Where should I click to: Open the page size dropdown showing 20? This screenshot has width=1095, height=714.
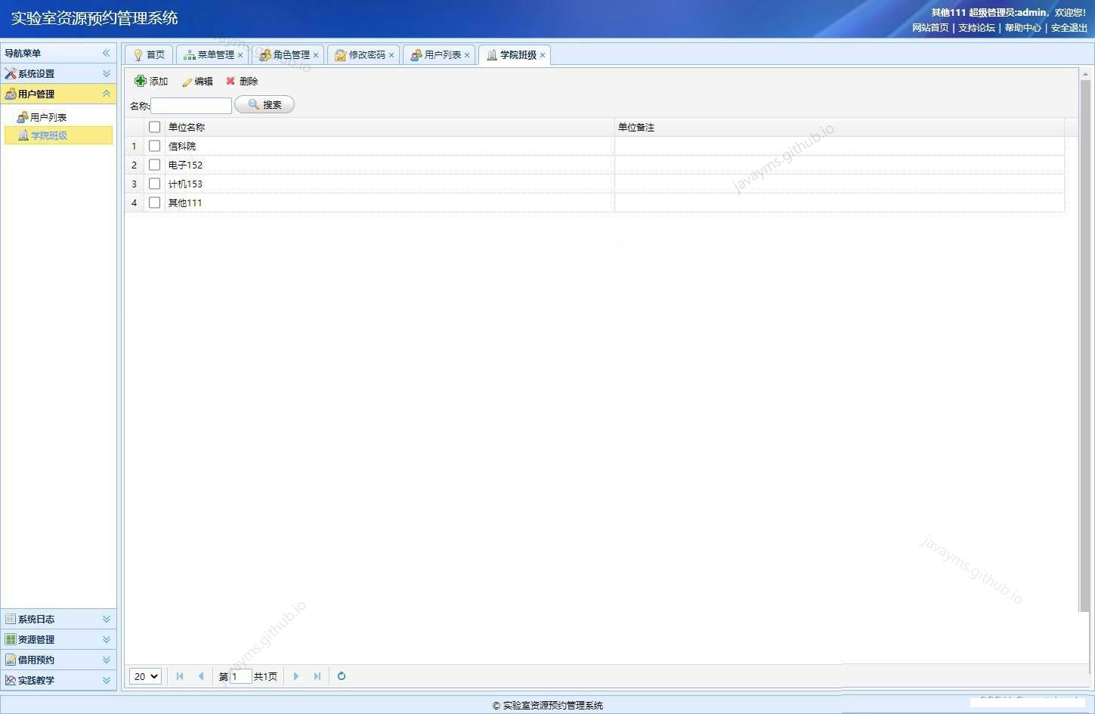click(x=144, y=676)
